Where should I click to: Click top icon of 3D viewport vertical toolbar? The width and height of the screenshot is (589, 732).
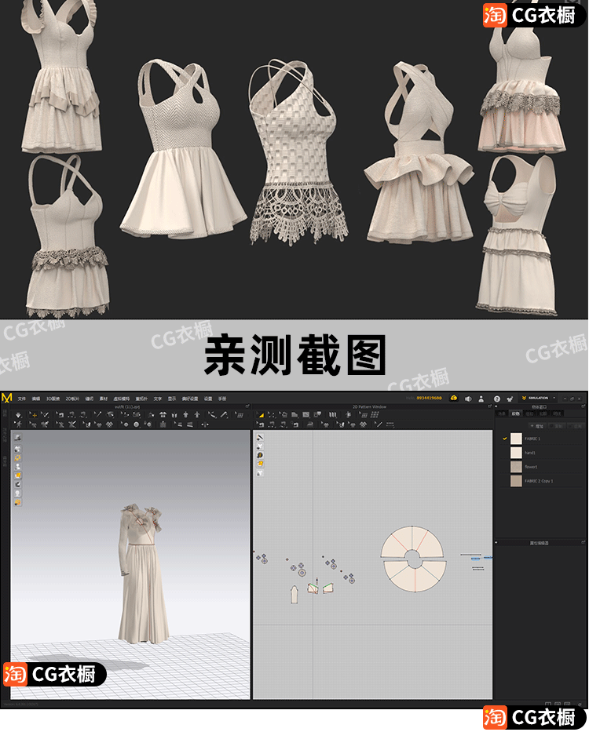coord(17,437)
